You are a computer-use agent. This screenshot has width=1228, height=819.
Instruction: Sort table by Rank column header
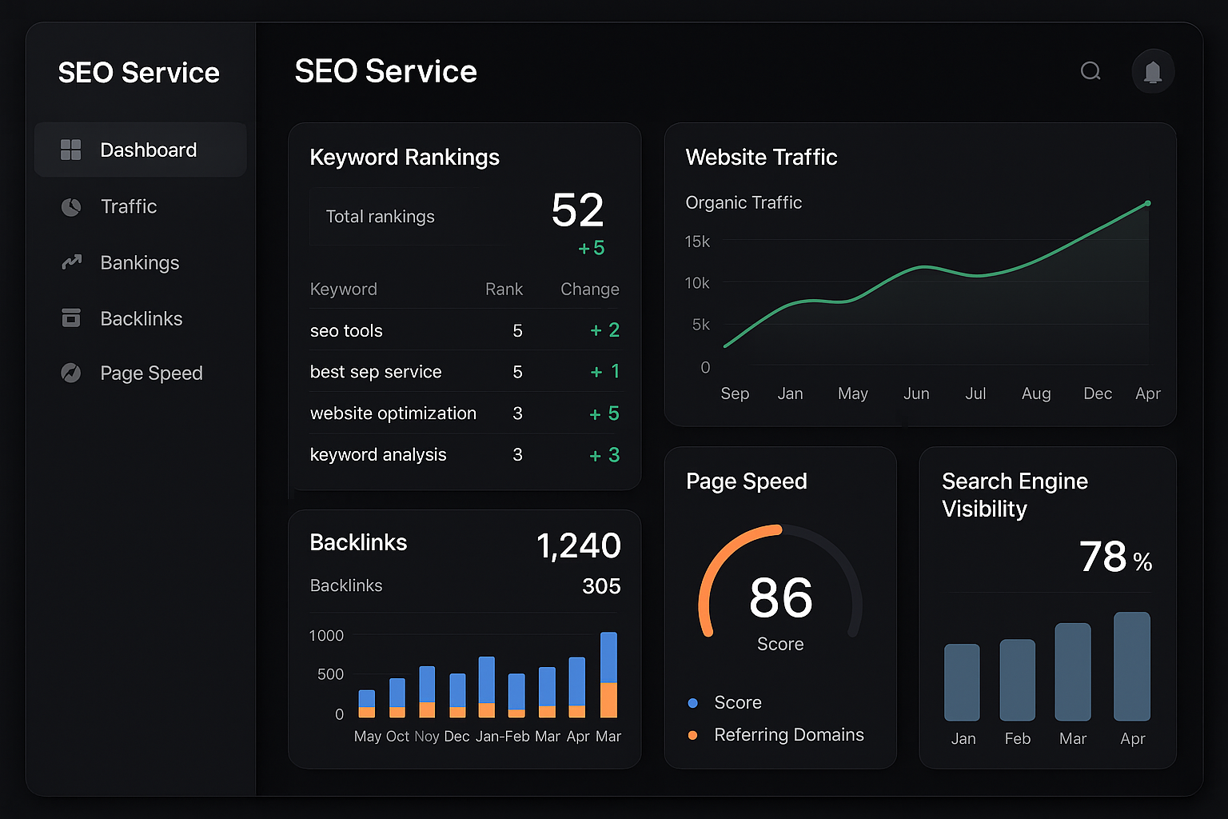[504, 290]
